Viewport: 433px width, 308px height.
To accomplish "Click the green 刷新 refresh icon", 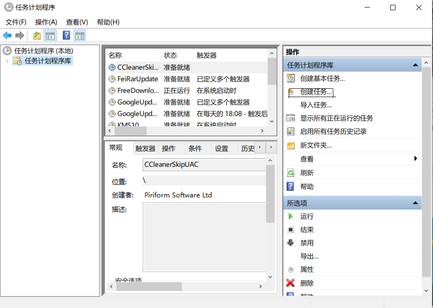I will point(291,173).
